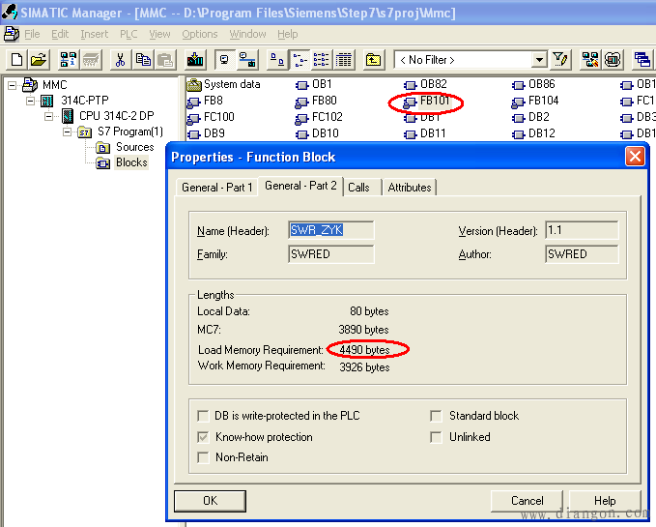656x527 pixels.
Task: Click the Up one level icon
Action: 374,60
